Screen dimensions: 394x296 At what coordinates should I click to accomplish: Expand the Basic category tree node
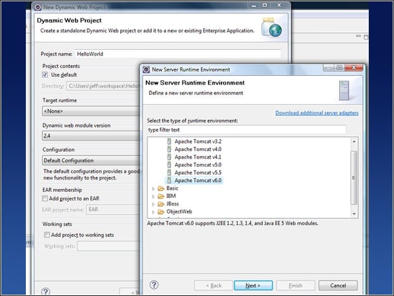153,189
